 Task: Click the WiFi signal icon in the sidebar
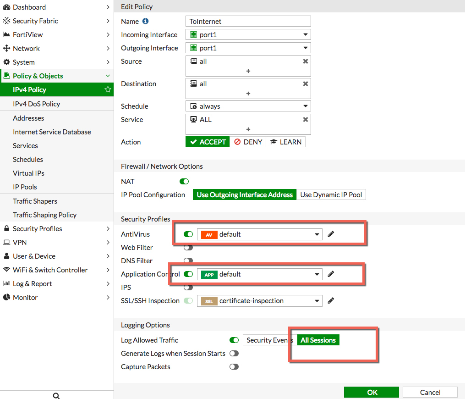(x=6, y=270)
